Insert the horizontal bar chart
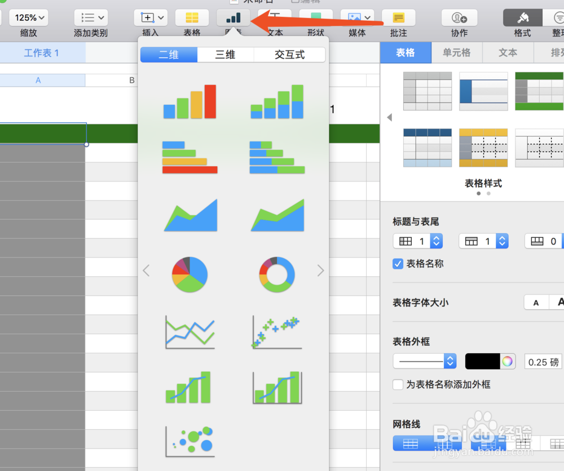This screenshot has width=564, height=471. click(190, 157)
